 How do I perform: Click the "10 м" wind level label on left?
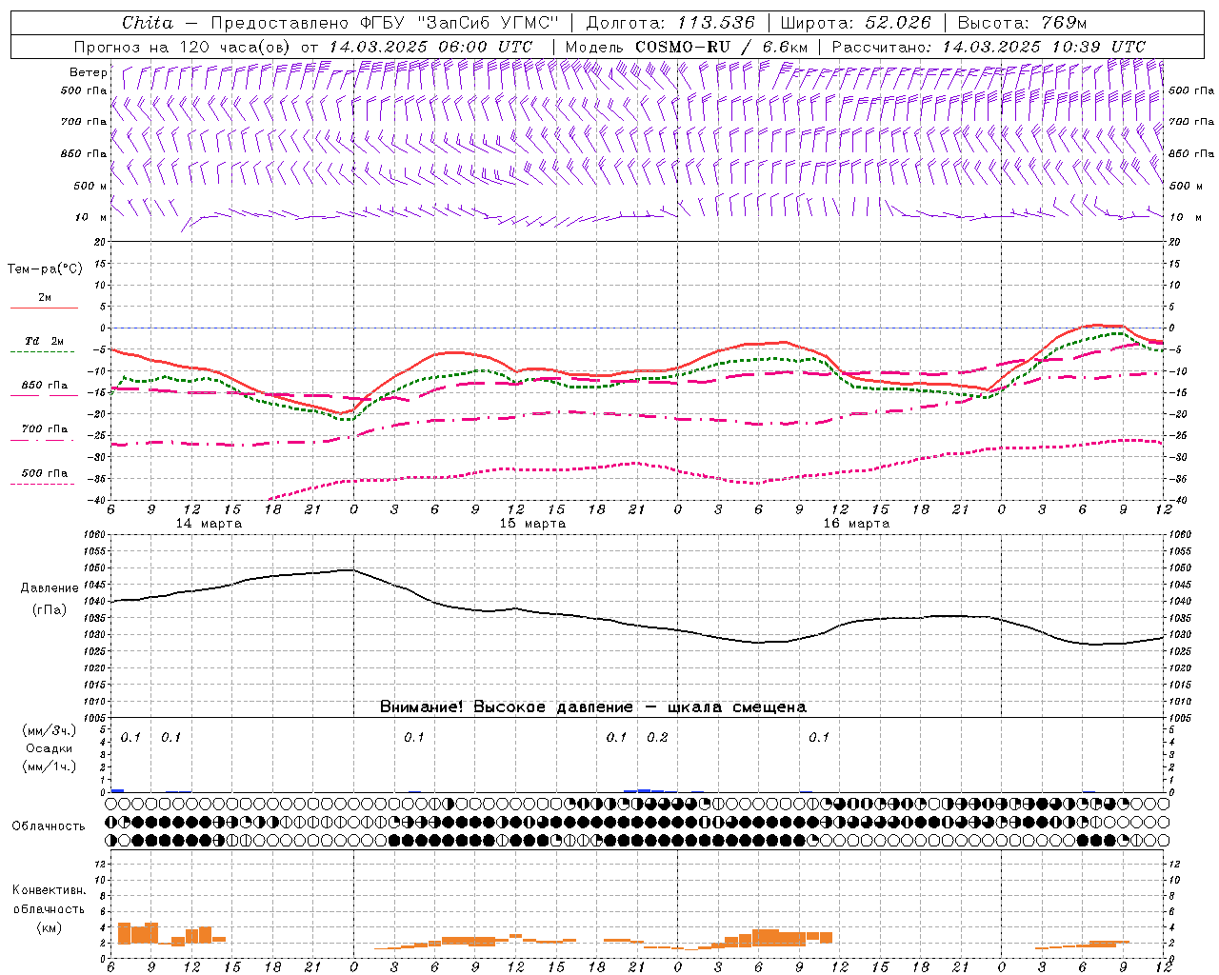click(x=91, y=217)
